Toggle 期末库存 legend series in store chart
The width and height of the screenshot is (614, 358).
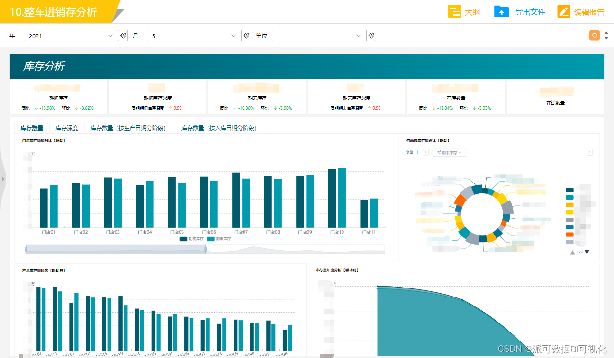click(219, 239)
